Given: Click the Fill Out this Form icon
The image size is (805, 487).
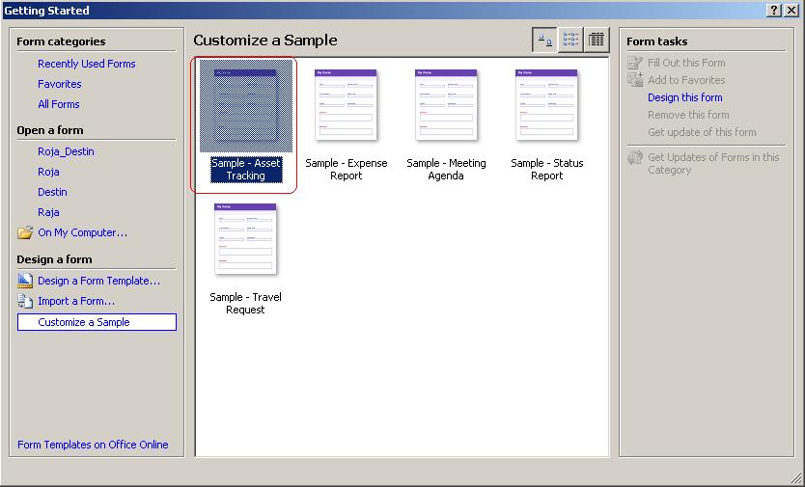Looking at the screenshot, I should click(635, 63).
